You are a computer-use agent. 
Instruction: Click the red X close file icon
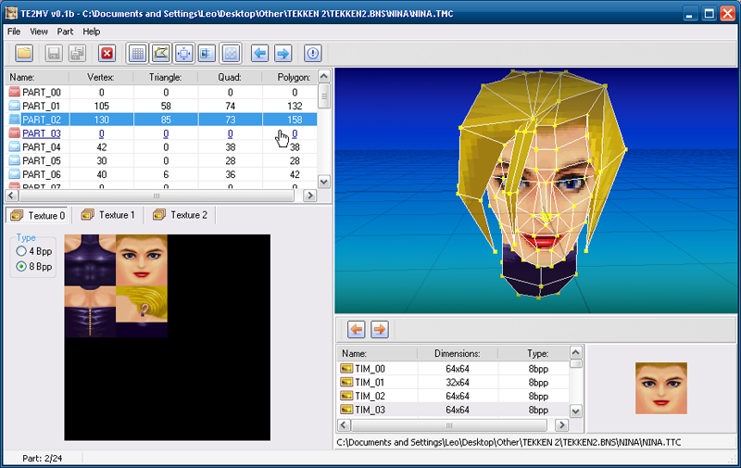click(107, 54)
